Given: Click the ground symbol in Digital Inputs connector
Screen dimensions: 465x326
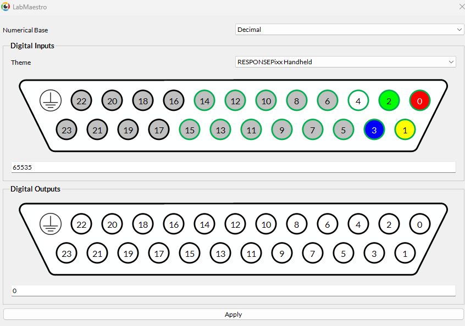Looking at the screenshot, I should point(51,101).
